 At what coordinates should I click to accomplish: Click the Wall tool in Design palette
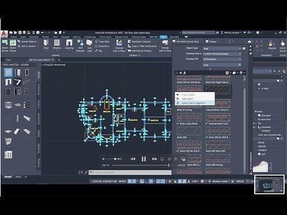[8, 72]
